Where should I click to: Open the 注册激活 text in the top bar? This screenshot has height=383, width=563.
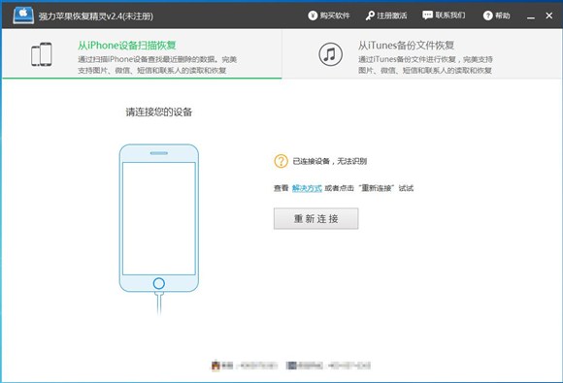click(392, 16)
